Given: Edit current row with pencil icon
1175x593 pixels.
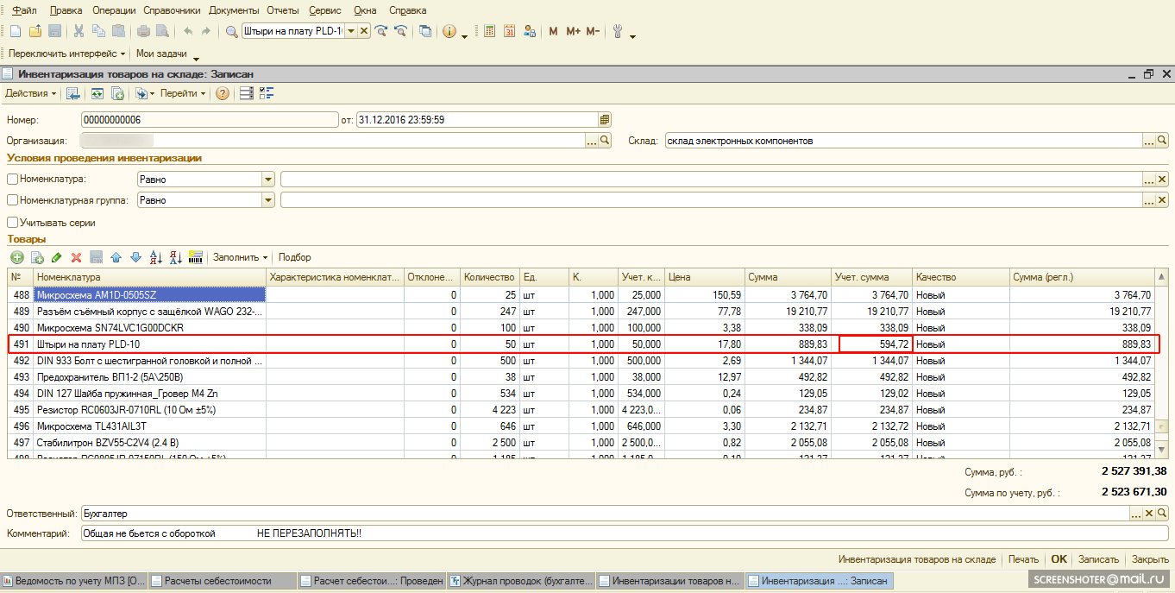Looking at the screenshot, I should 57,257.
